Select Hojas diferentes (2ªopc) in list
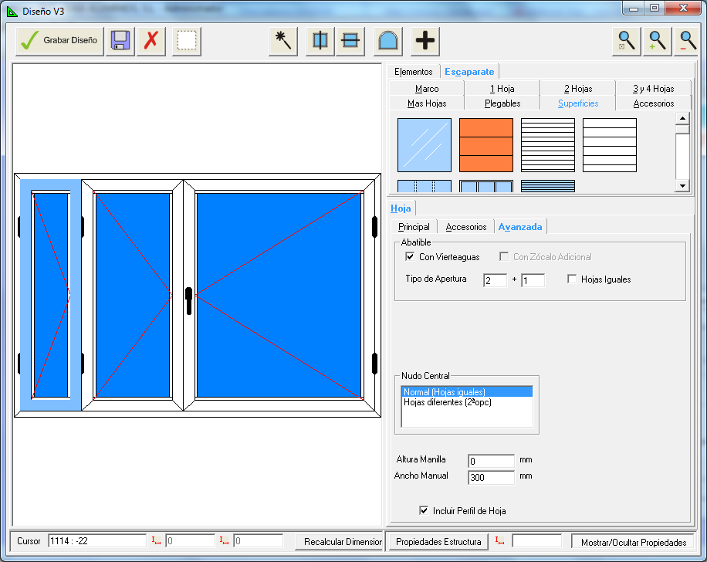 pos(448,402)
